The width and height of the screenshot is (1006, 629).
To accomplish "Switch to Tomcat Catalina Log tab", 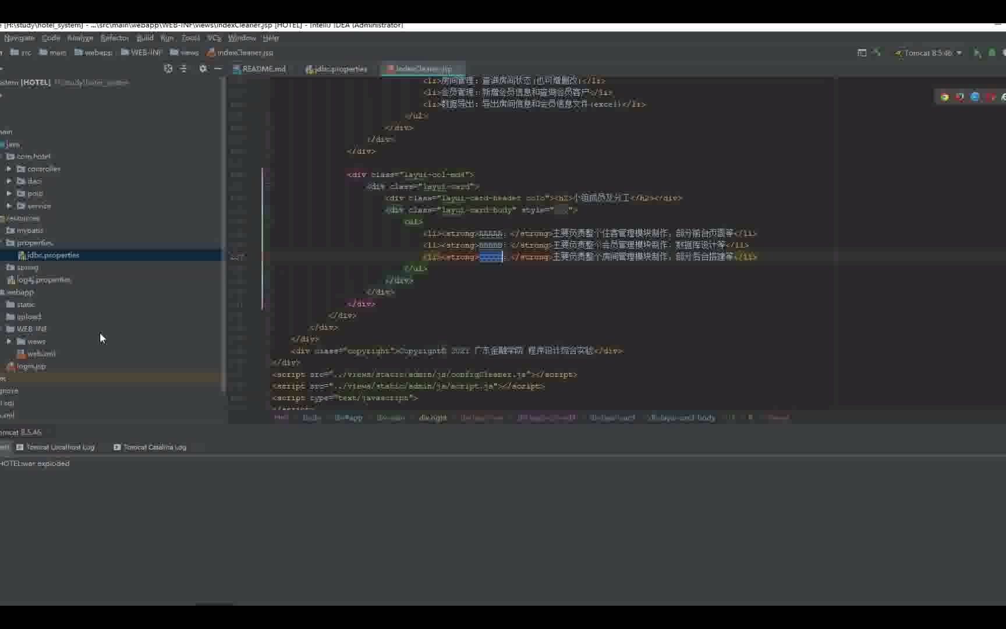I will pyautogui.click(x=150, y=447).
